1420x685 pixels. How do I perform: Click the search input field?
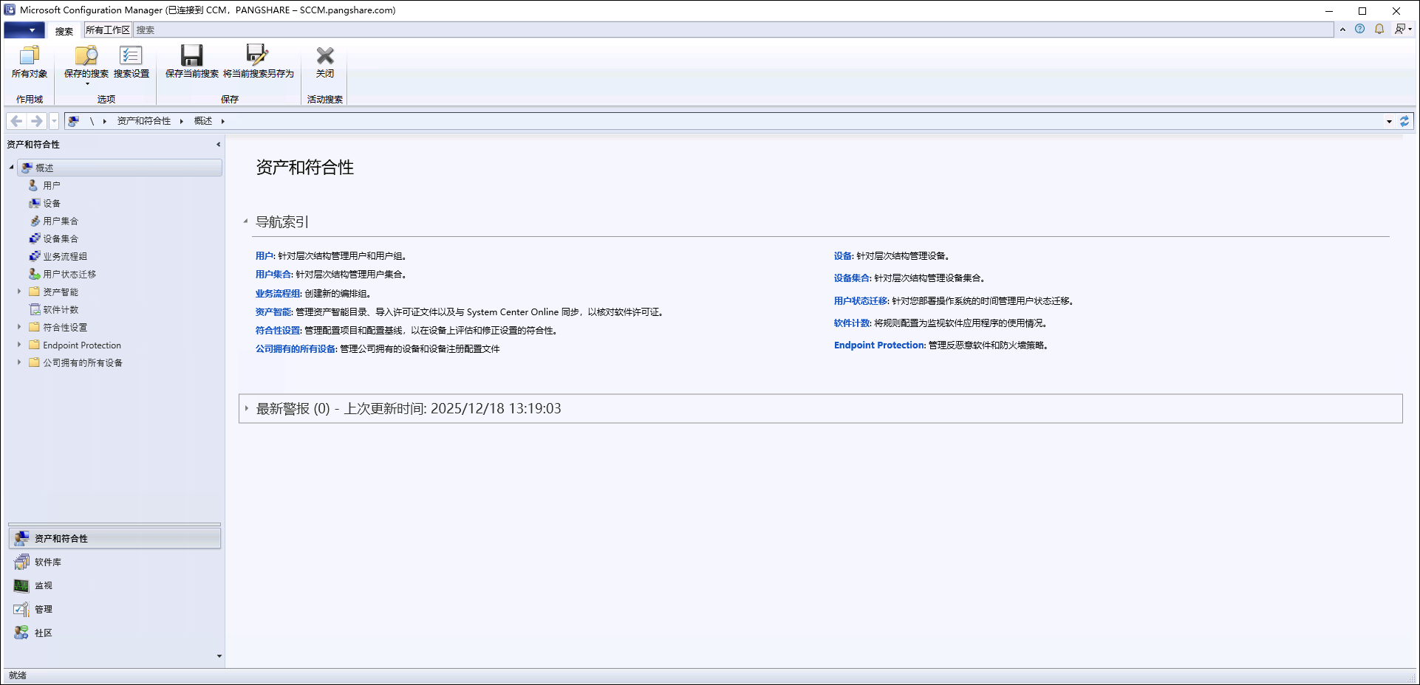[x=734, y=30]
